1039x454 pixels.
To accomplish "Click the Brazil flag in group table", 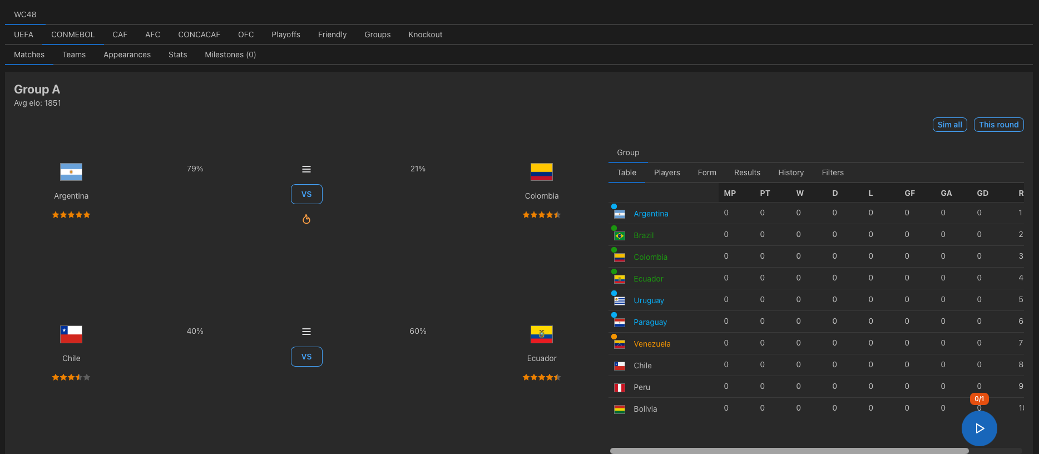I will coord(620,236).
